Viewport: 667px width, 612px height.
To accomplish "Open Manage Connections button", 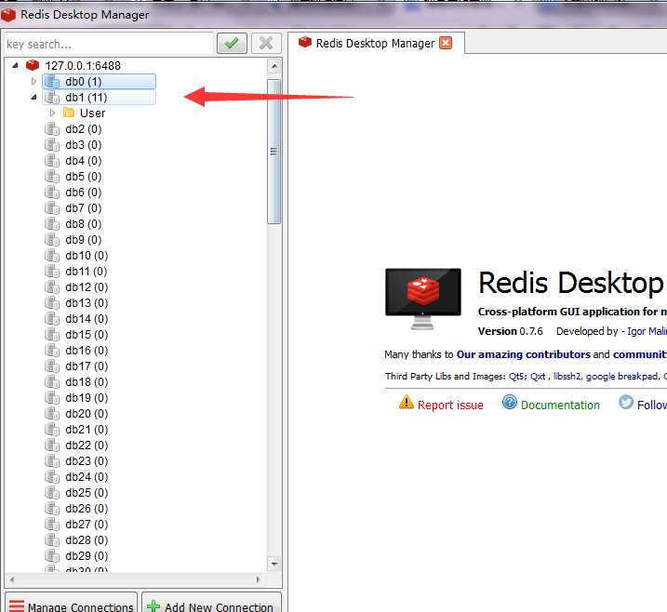I will point(71,603).
